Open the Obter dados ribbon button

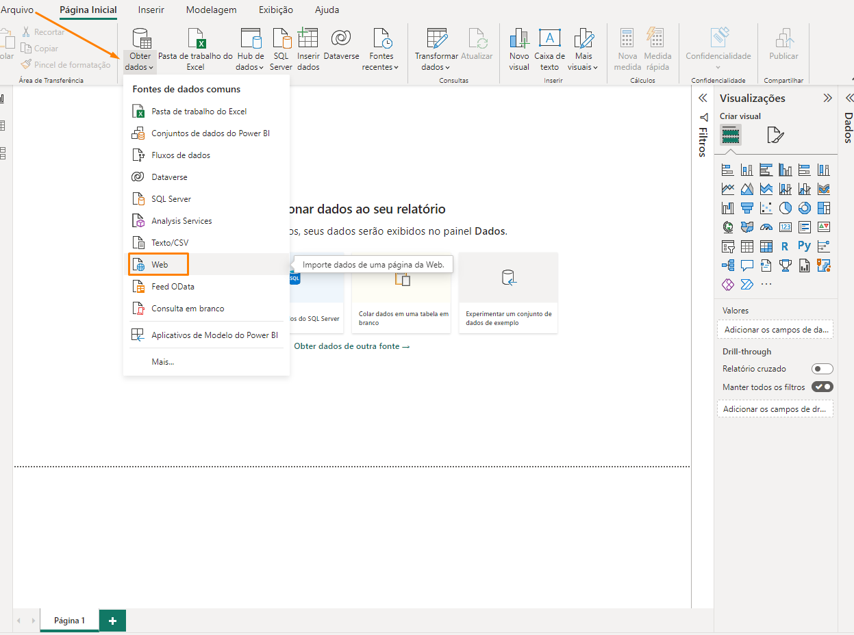[x=140, y=50]
